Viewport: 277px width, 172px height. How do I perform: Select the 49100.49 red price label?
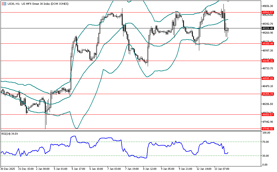point(268,44)
